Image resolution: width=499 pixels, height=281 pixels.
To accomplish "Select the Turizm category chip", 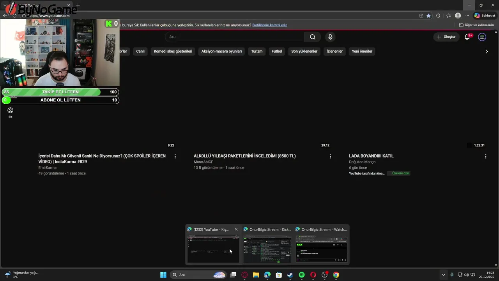I will tap(257, 51).
